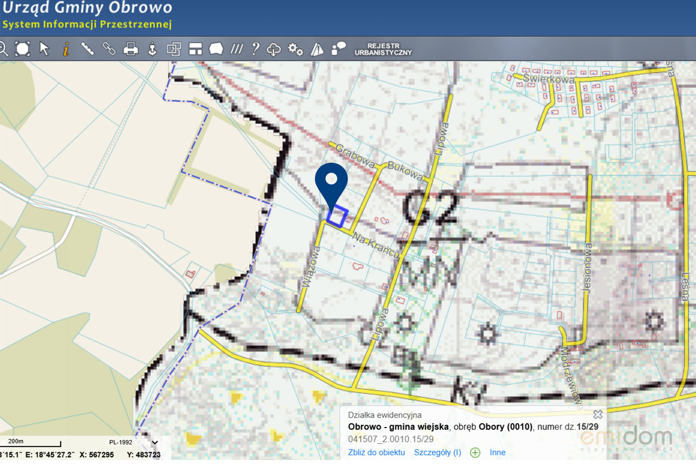
Task: Click the warning triangle icon
Action: point(317,49)
